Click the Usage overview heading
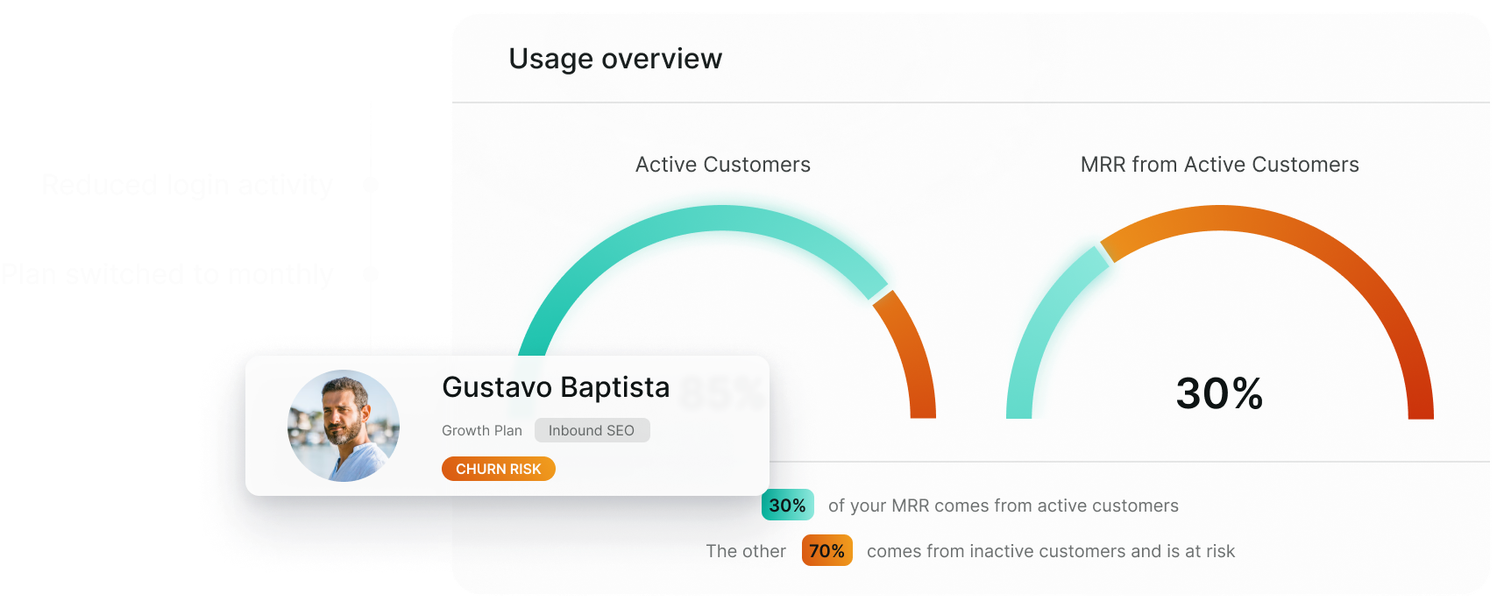This screenshot has width=1504, height=608. tap(615, 59)
